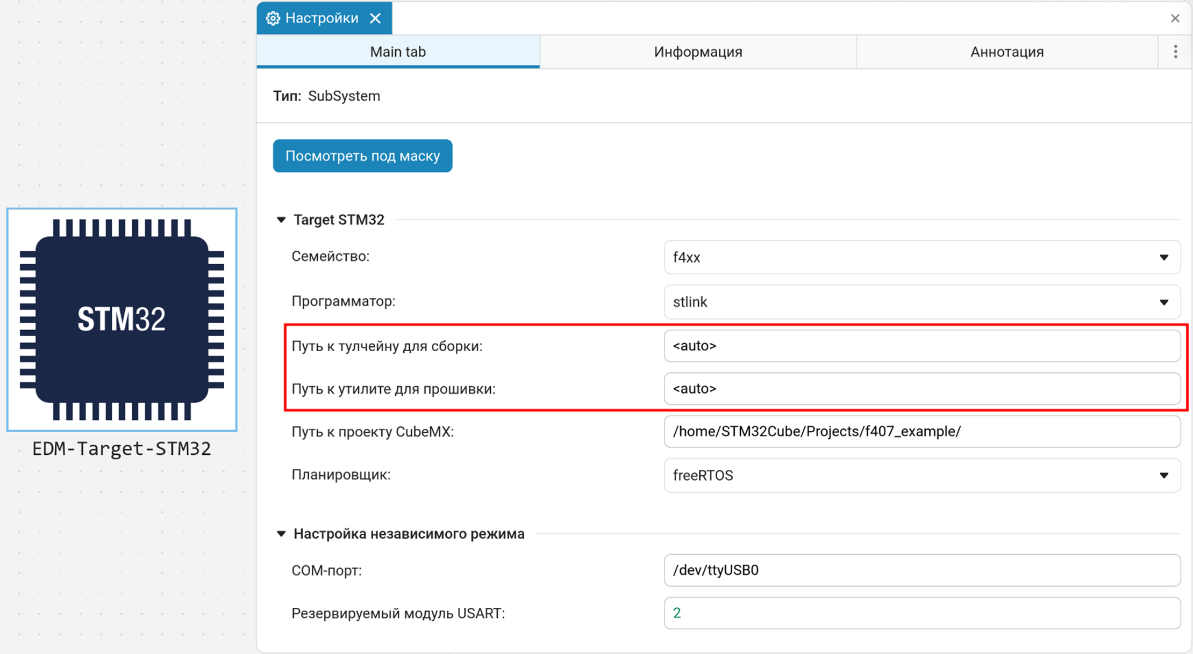
Task: Open the Программатор dropdown arrow
Action: click(x=1165, y=302)
